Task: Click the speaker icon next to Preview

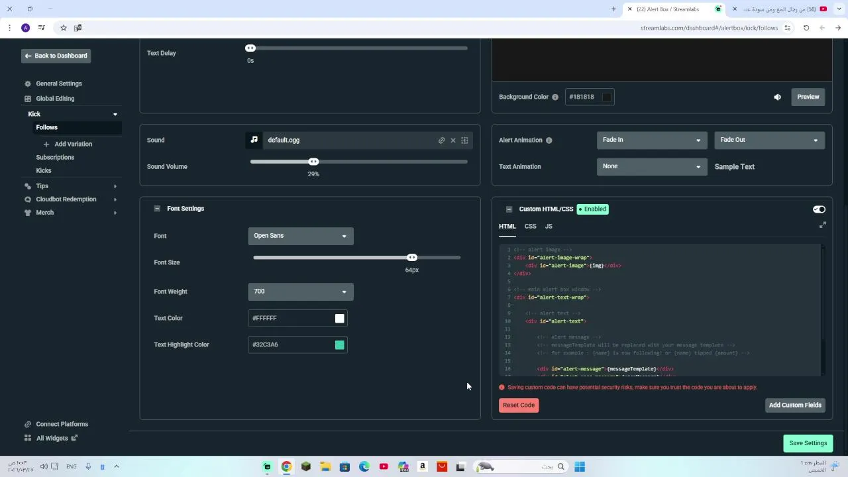Action: pos(777,97)
